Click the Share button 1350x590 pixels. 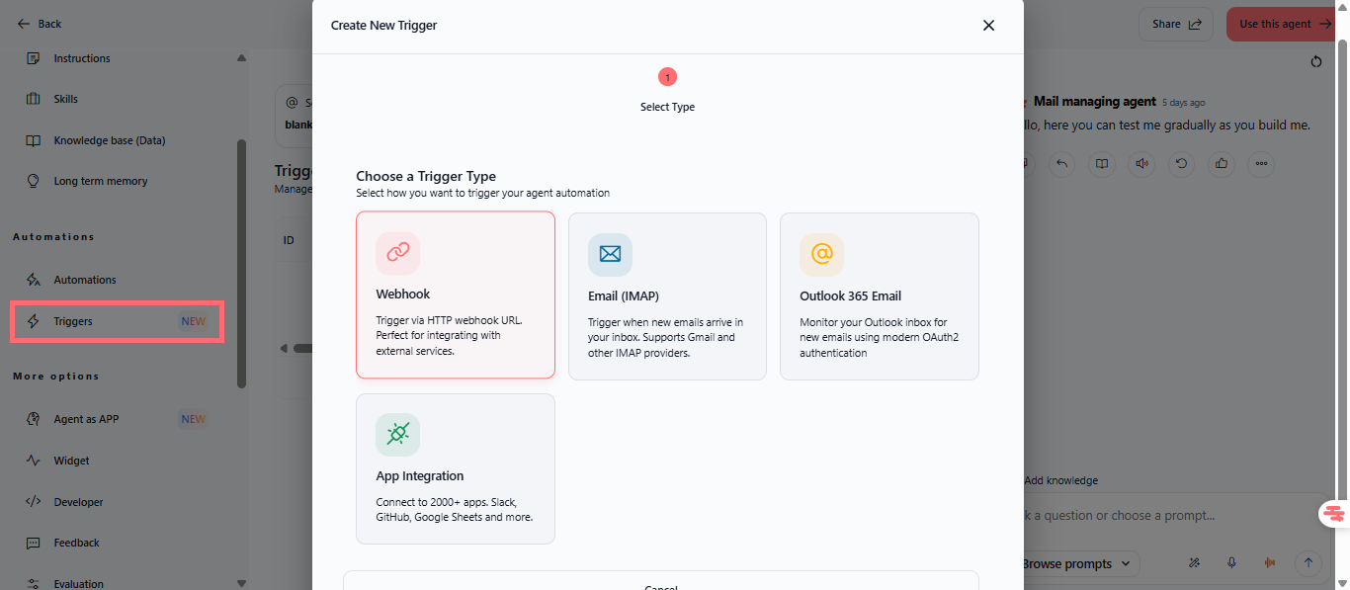click(1176, 24)
